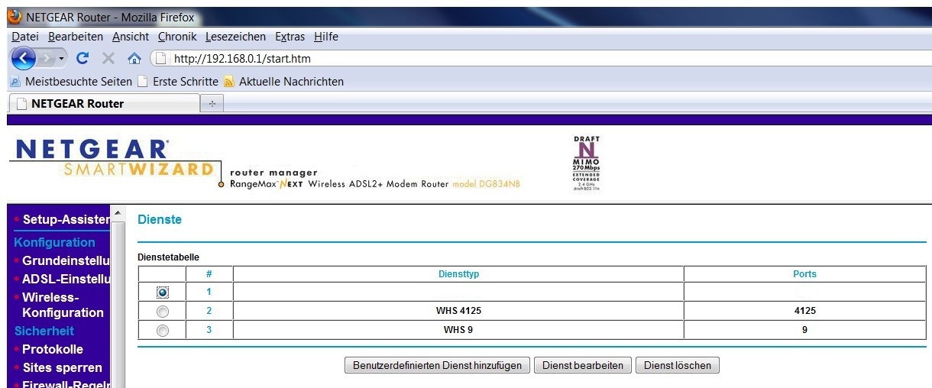
Task: Open the Bearbeiten menu
Action: pyautogui.click(x=76, y=37)
